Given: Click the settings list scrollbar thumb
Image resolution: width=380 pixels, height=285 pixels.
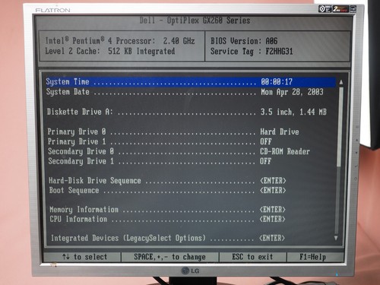Looking at the screenshot, I should click(340, 127).
